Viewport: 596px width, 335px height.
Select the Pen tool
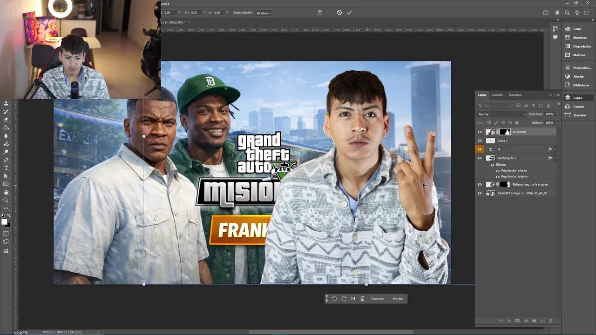pos(6,160)
